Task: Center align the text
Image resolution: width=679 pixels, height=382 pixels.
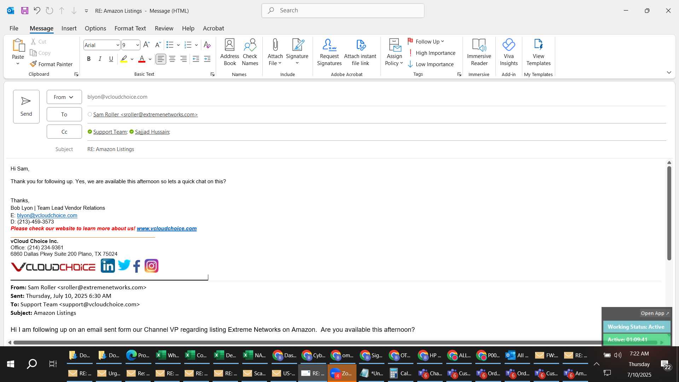Action: click(x=172, y=59)
